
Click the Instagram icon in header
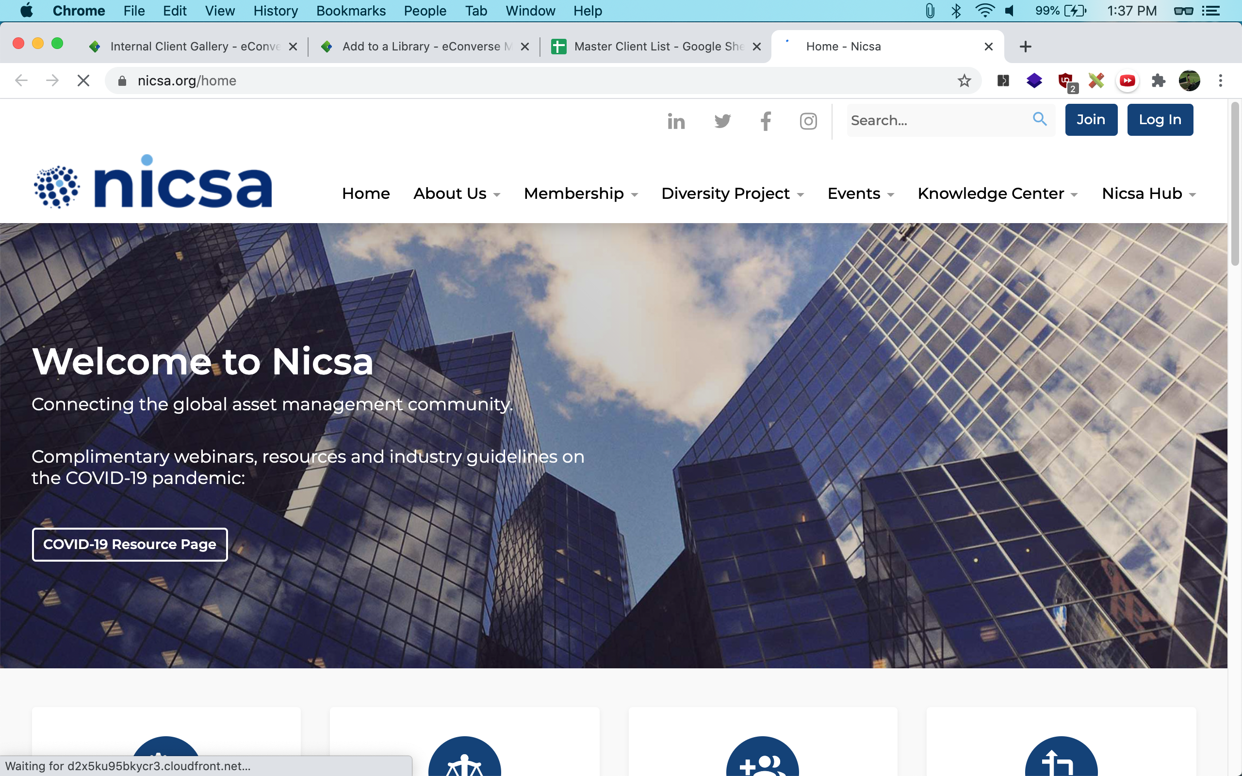[808, 121]
